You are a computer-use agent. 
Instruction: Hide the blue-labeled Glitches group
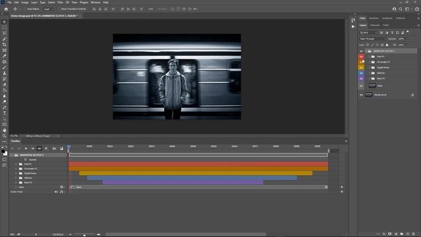[361, 73]
